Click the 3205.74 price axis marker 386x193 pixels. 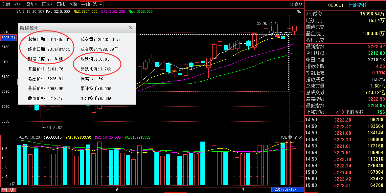pos(8,38)
